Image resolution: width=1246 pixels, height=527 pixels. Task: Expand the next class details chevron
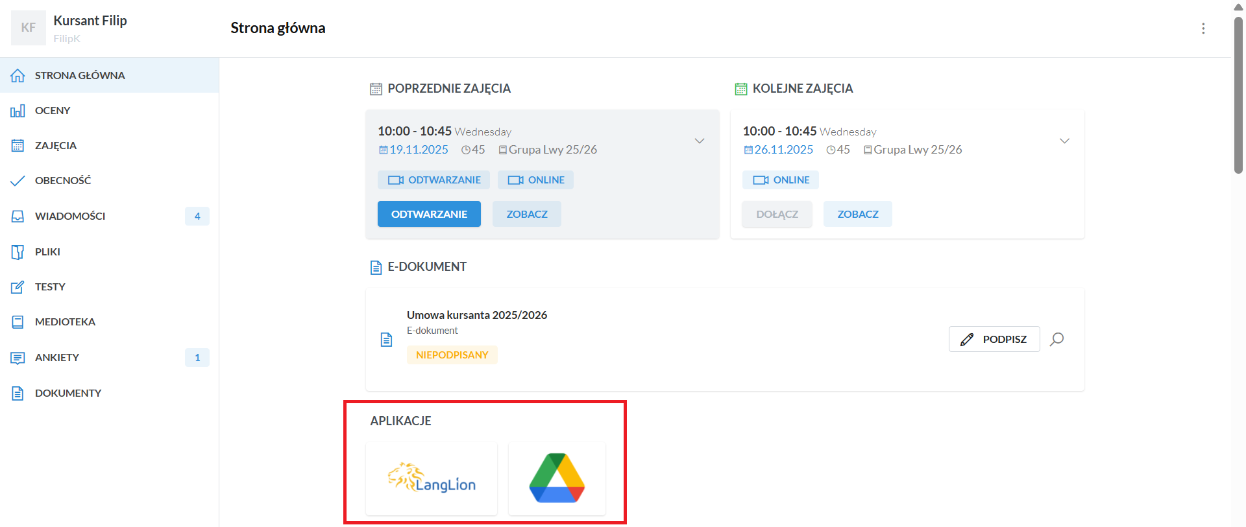pyautogui.click(x=1064, y=141)
